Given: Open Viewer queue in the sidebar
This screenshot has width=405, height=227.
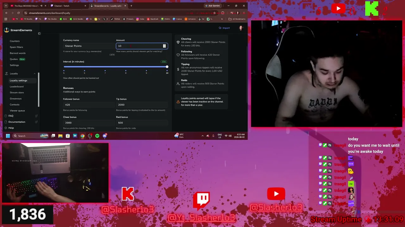Looking at the screenshot, I should tap(17, 110).
